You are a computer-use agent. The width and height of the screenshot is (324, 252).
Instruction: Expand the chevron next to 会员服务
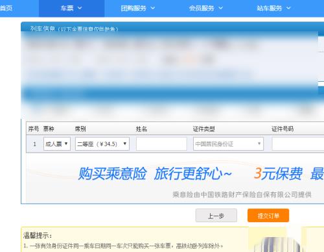point(220,8)
